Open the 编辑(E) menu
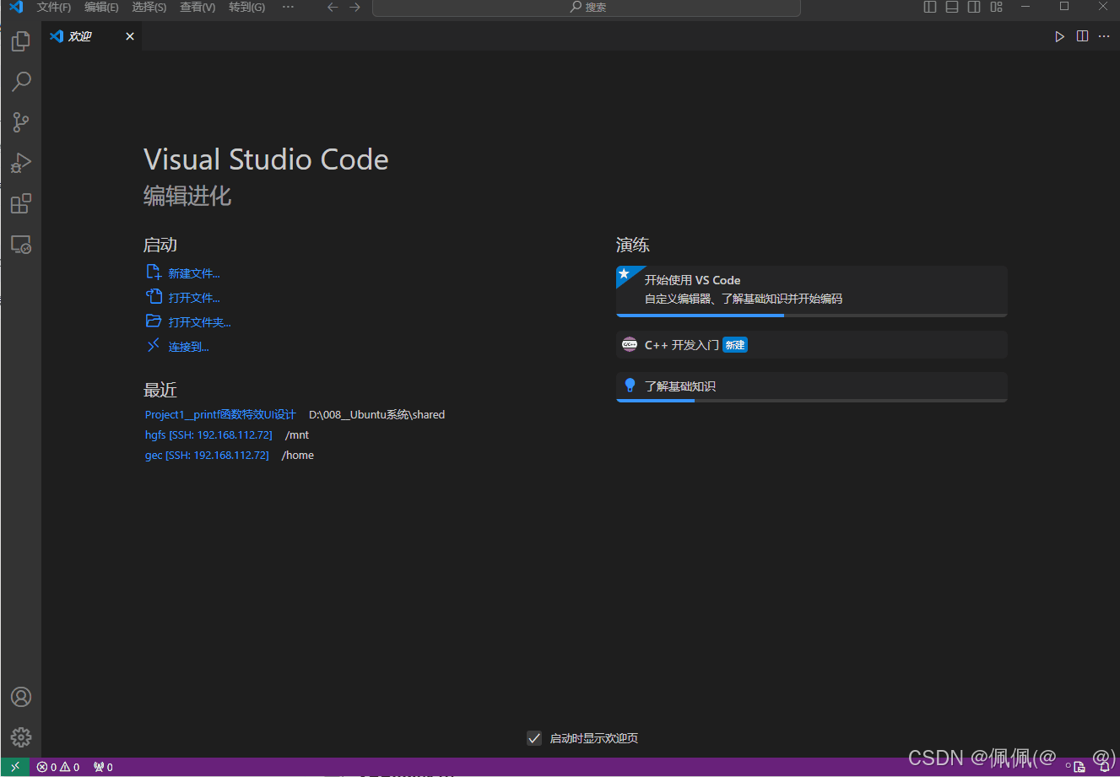The width and height of the screenshot is (1120, 777). [101, 7]
